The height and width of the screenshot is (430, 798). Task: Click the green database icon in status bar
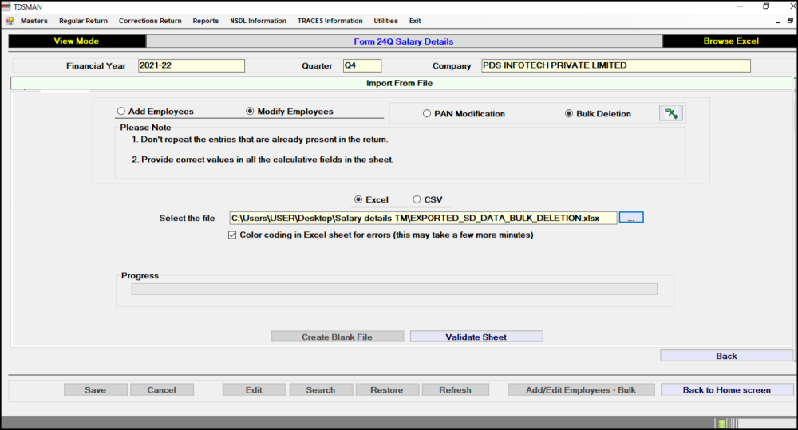click(x=721, y=424)
